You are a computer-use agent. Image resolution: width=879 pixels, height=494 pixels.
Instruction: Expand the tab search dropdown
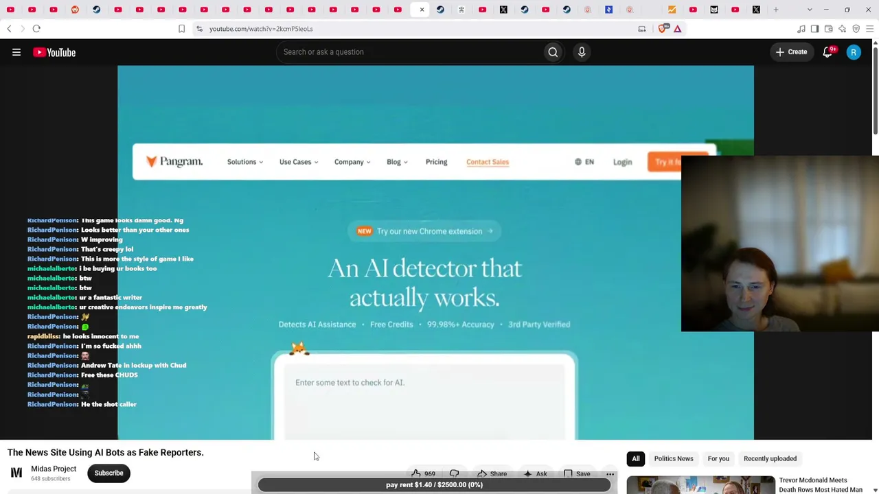click(810, 10)
